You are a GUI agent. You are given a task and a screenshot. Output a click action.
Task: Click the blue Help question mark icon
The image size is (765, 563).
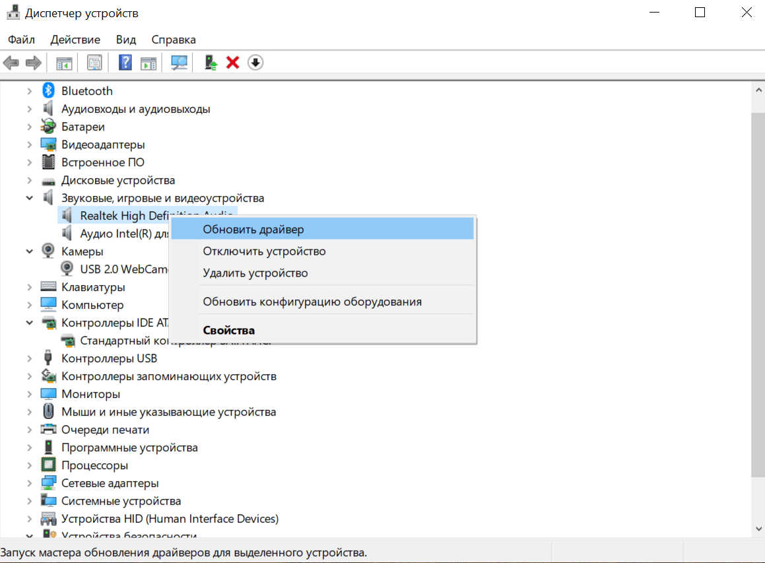(x=125, y=63)
